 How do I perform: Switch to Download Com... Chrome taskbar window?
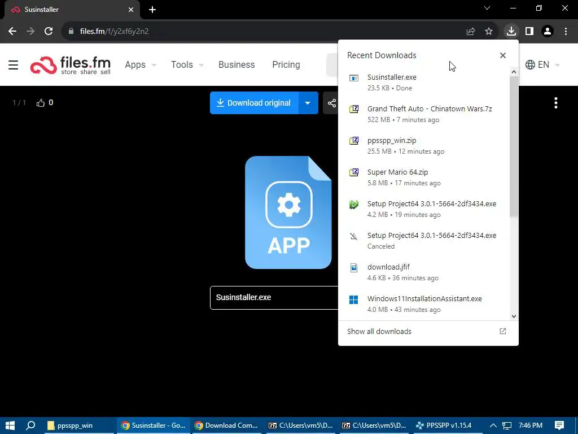coord(226,426)
